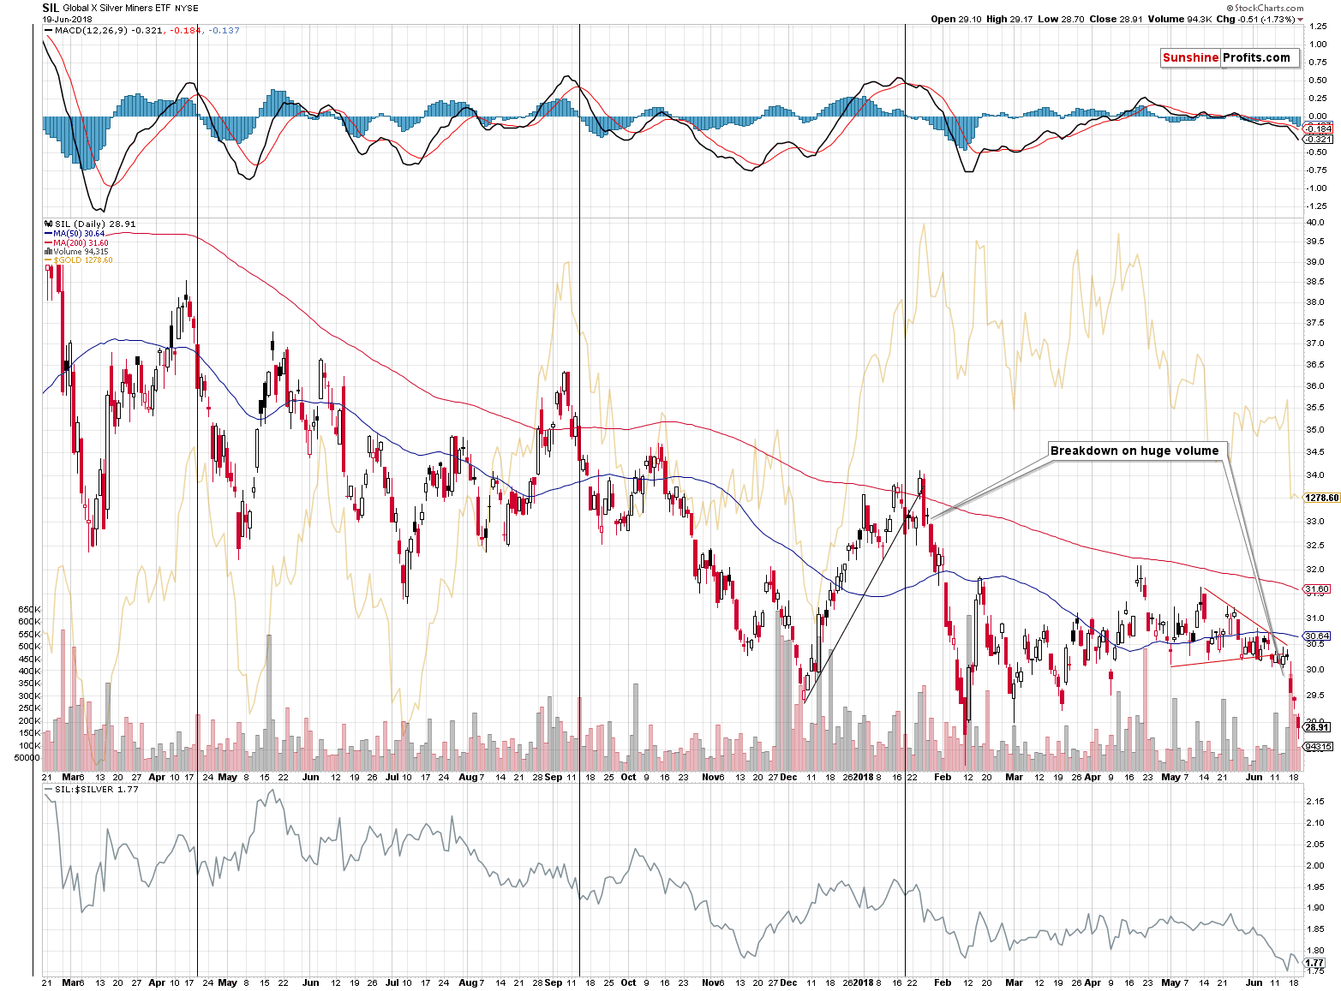1341x991 pixels.
Task: Click the 1278.60 gold price tag on axis
Action: [1321, 498]
